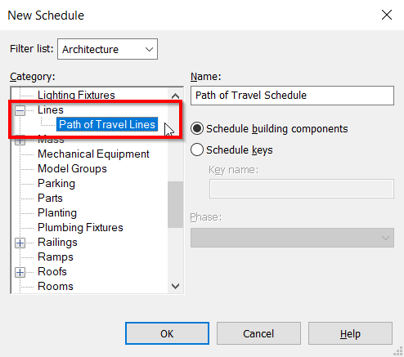Screen dimensions: 404x357
Task: Expand the Mass category node
Action: point(20,140)
